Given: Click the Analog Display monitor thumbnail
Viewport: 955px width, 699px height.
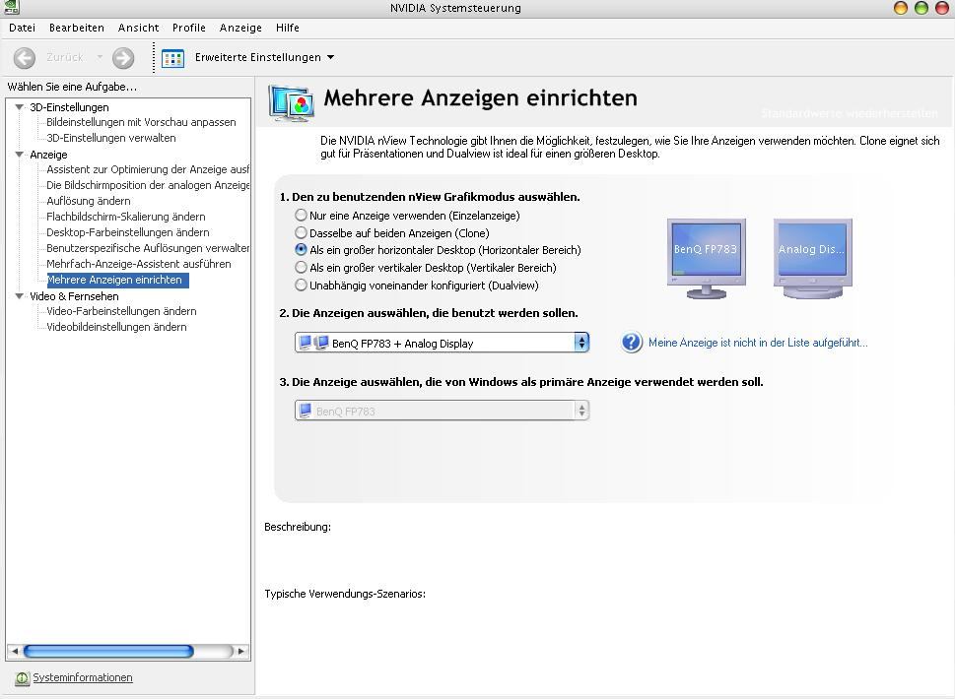Looking at the screenshot, I should click(x=812, y=259).
